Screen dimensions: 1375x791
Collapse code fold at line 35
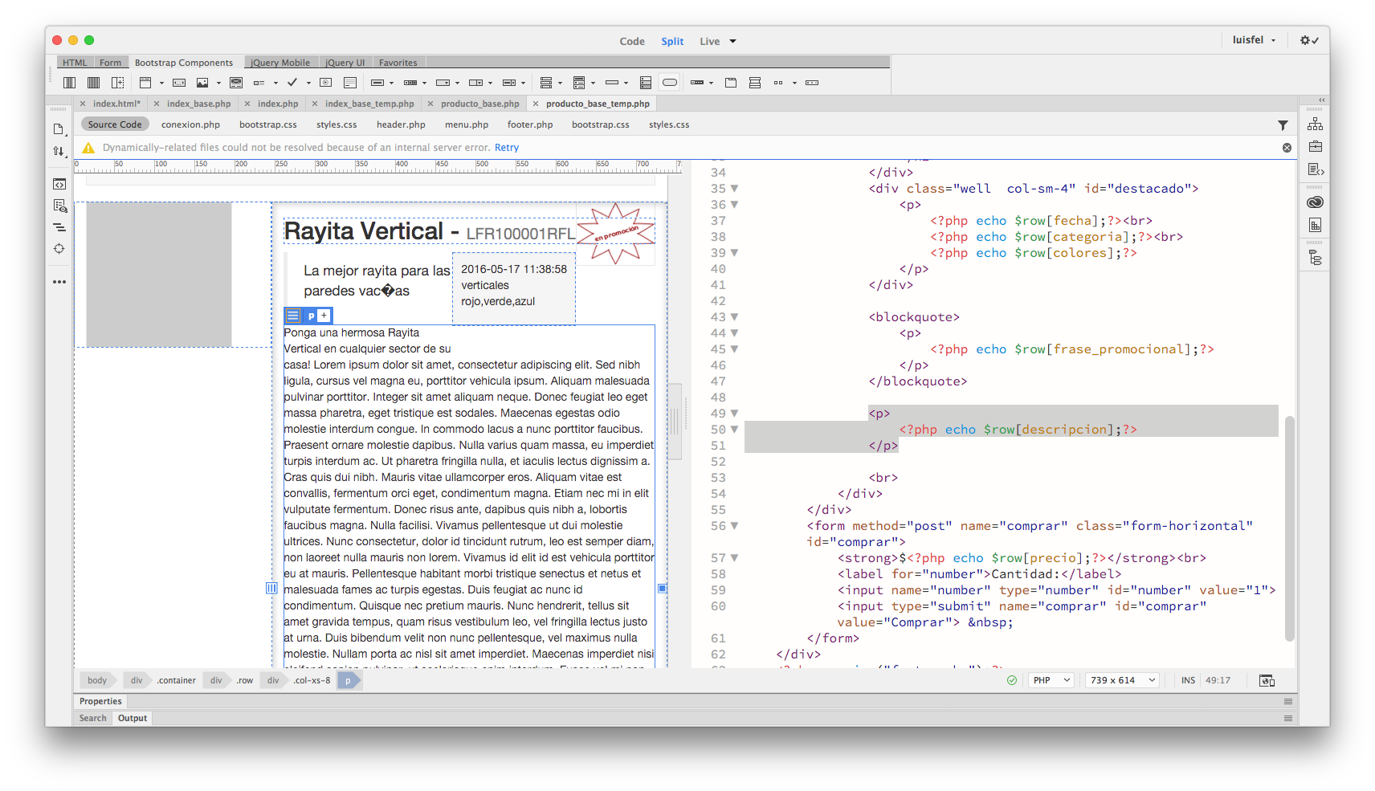734,189
